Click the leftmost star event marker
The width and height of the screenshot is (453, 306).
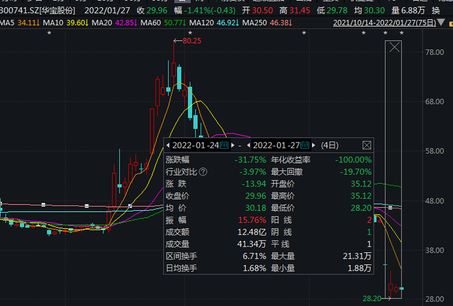point(49,33)
